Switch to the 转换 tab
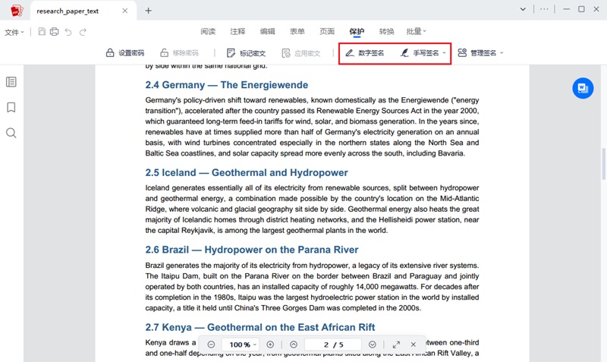This screenshot has width=607, height=362. 386,31
